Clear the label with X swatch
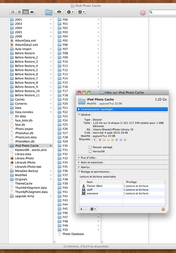Image resolution: width=176 pixels, height=253 pixels. [x=95, y=140]
